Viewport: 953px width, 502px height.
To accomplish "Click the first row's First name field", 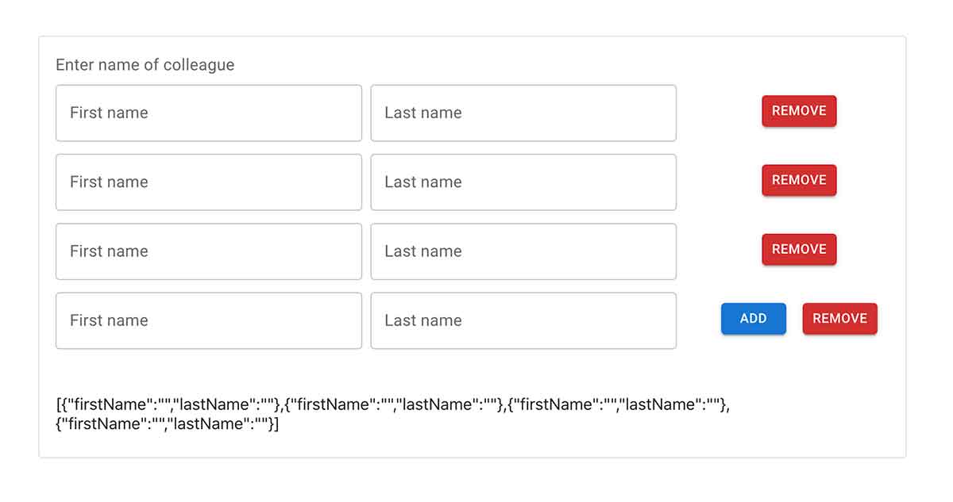I will pyautogui.click(x=208, y=113).
